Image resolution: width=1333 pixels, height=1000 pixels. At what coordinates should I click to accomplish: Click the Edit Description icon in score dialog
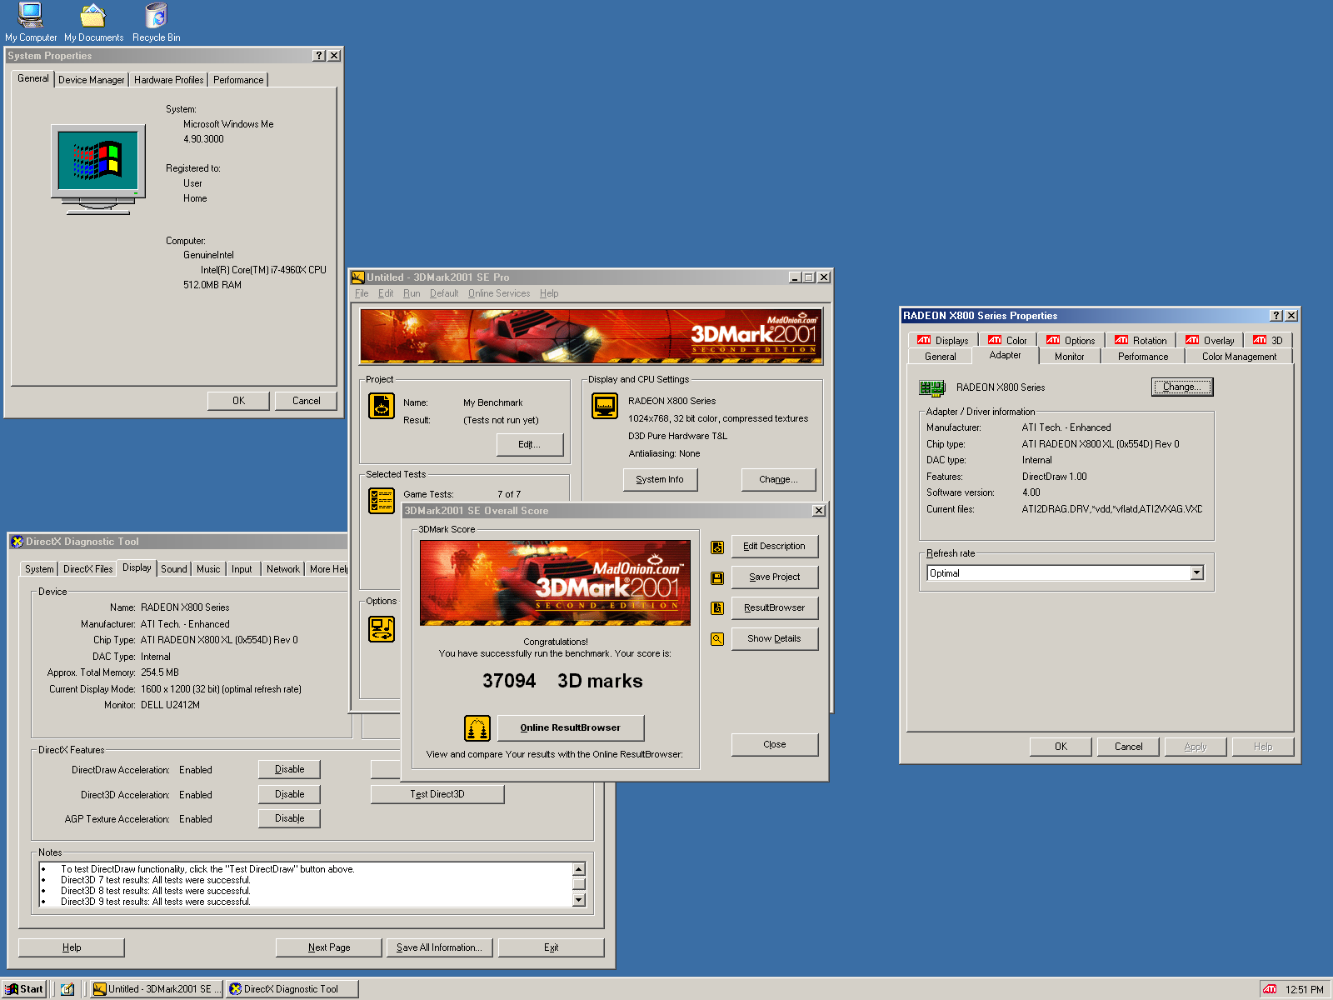tap(716, 547)
